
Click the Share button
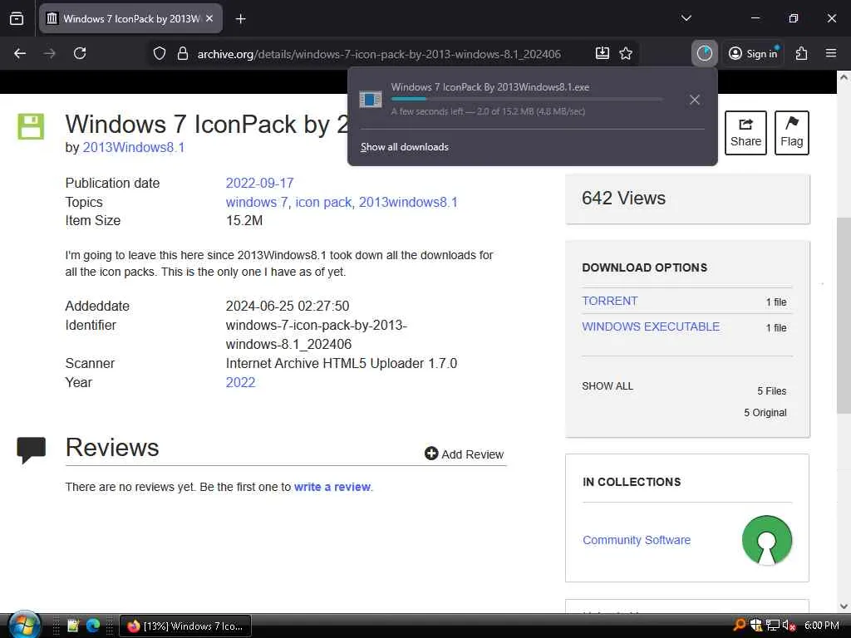[x=745, y=133]
